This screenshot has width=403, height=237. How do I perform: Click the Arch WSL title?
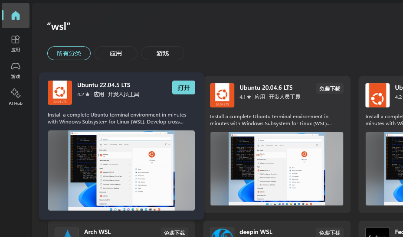tap(97, 232)
